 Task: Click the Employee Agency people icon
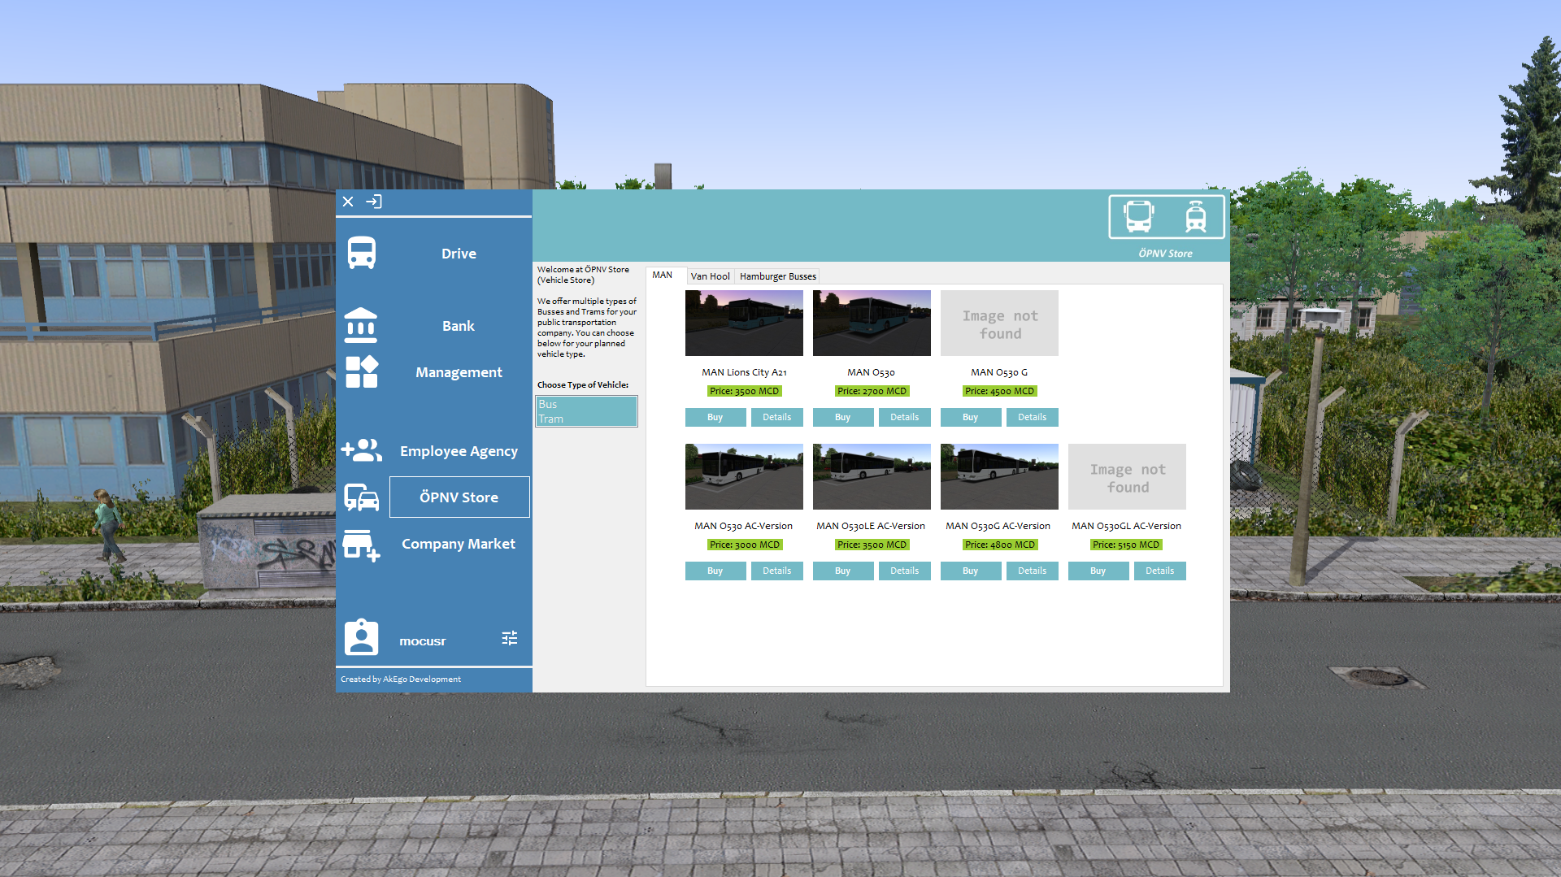pos(361,450)
